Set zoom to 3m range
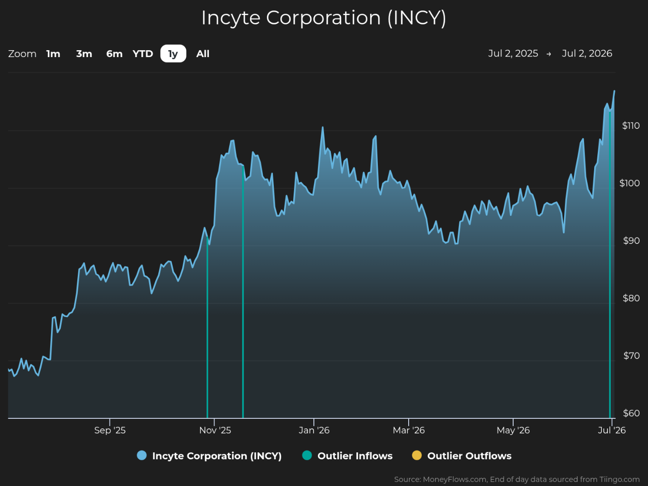The height and width of the screenshot is (486, 648). 84,54
